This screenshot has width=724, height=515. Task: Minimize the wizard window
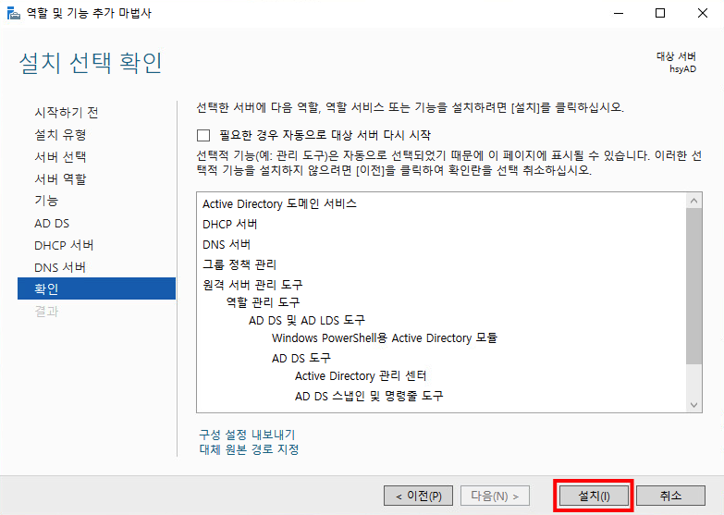[x=619, y=13]
